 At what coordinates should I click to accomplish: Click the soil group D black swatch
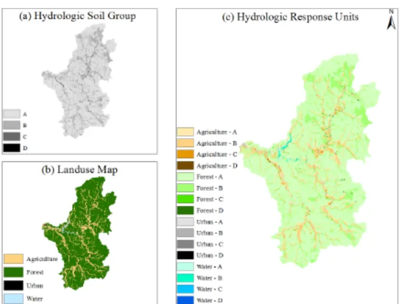(x=12, y=148)
